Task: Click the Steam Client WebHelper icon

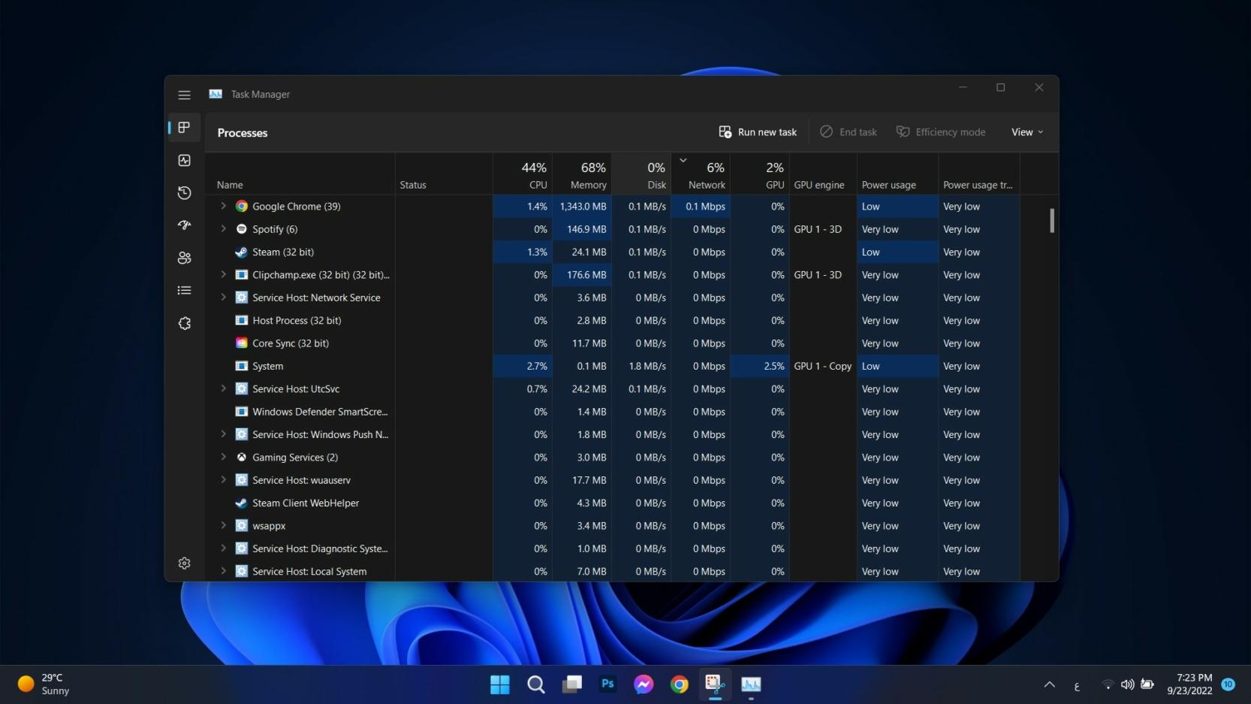Action: [x=242, y=503]
